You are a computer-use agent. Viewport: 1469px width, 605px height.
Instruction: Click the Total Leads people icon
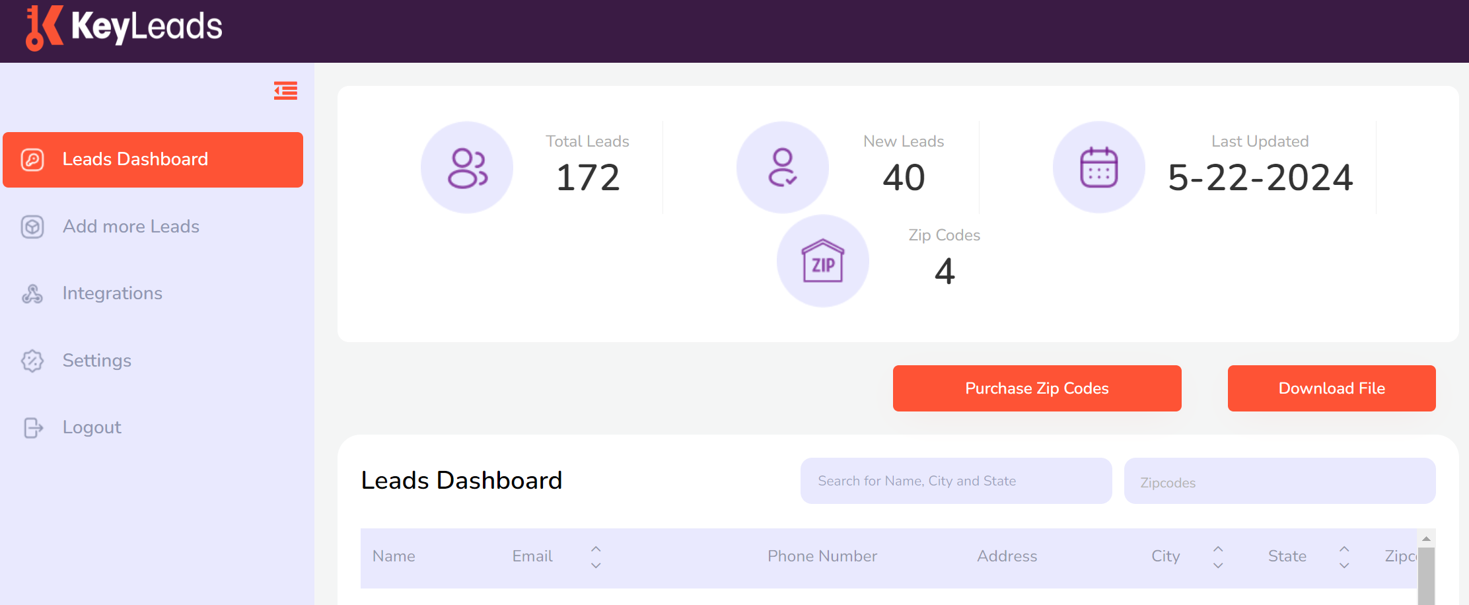click(467, 167)
